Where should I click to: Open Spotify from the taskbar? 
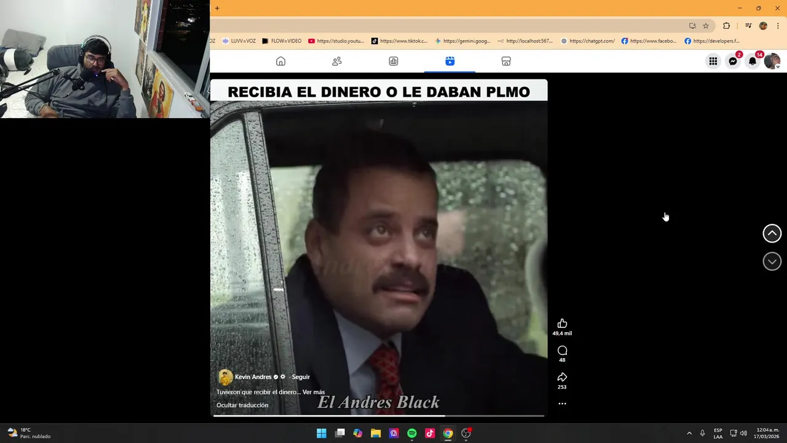coord(412,433)
